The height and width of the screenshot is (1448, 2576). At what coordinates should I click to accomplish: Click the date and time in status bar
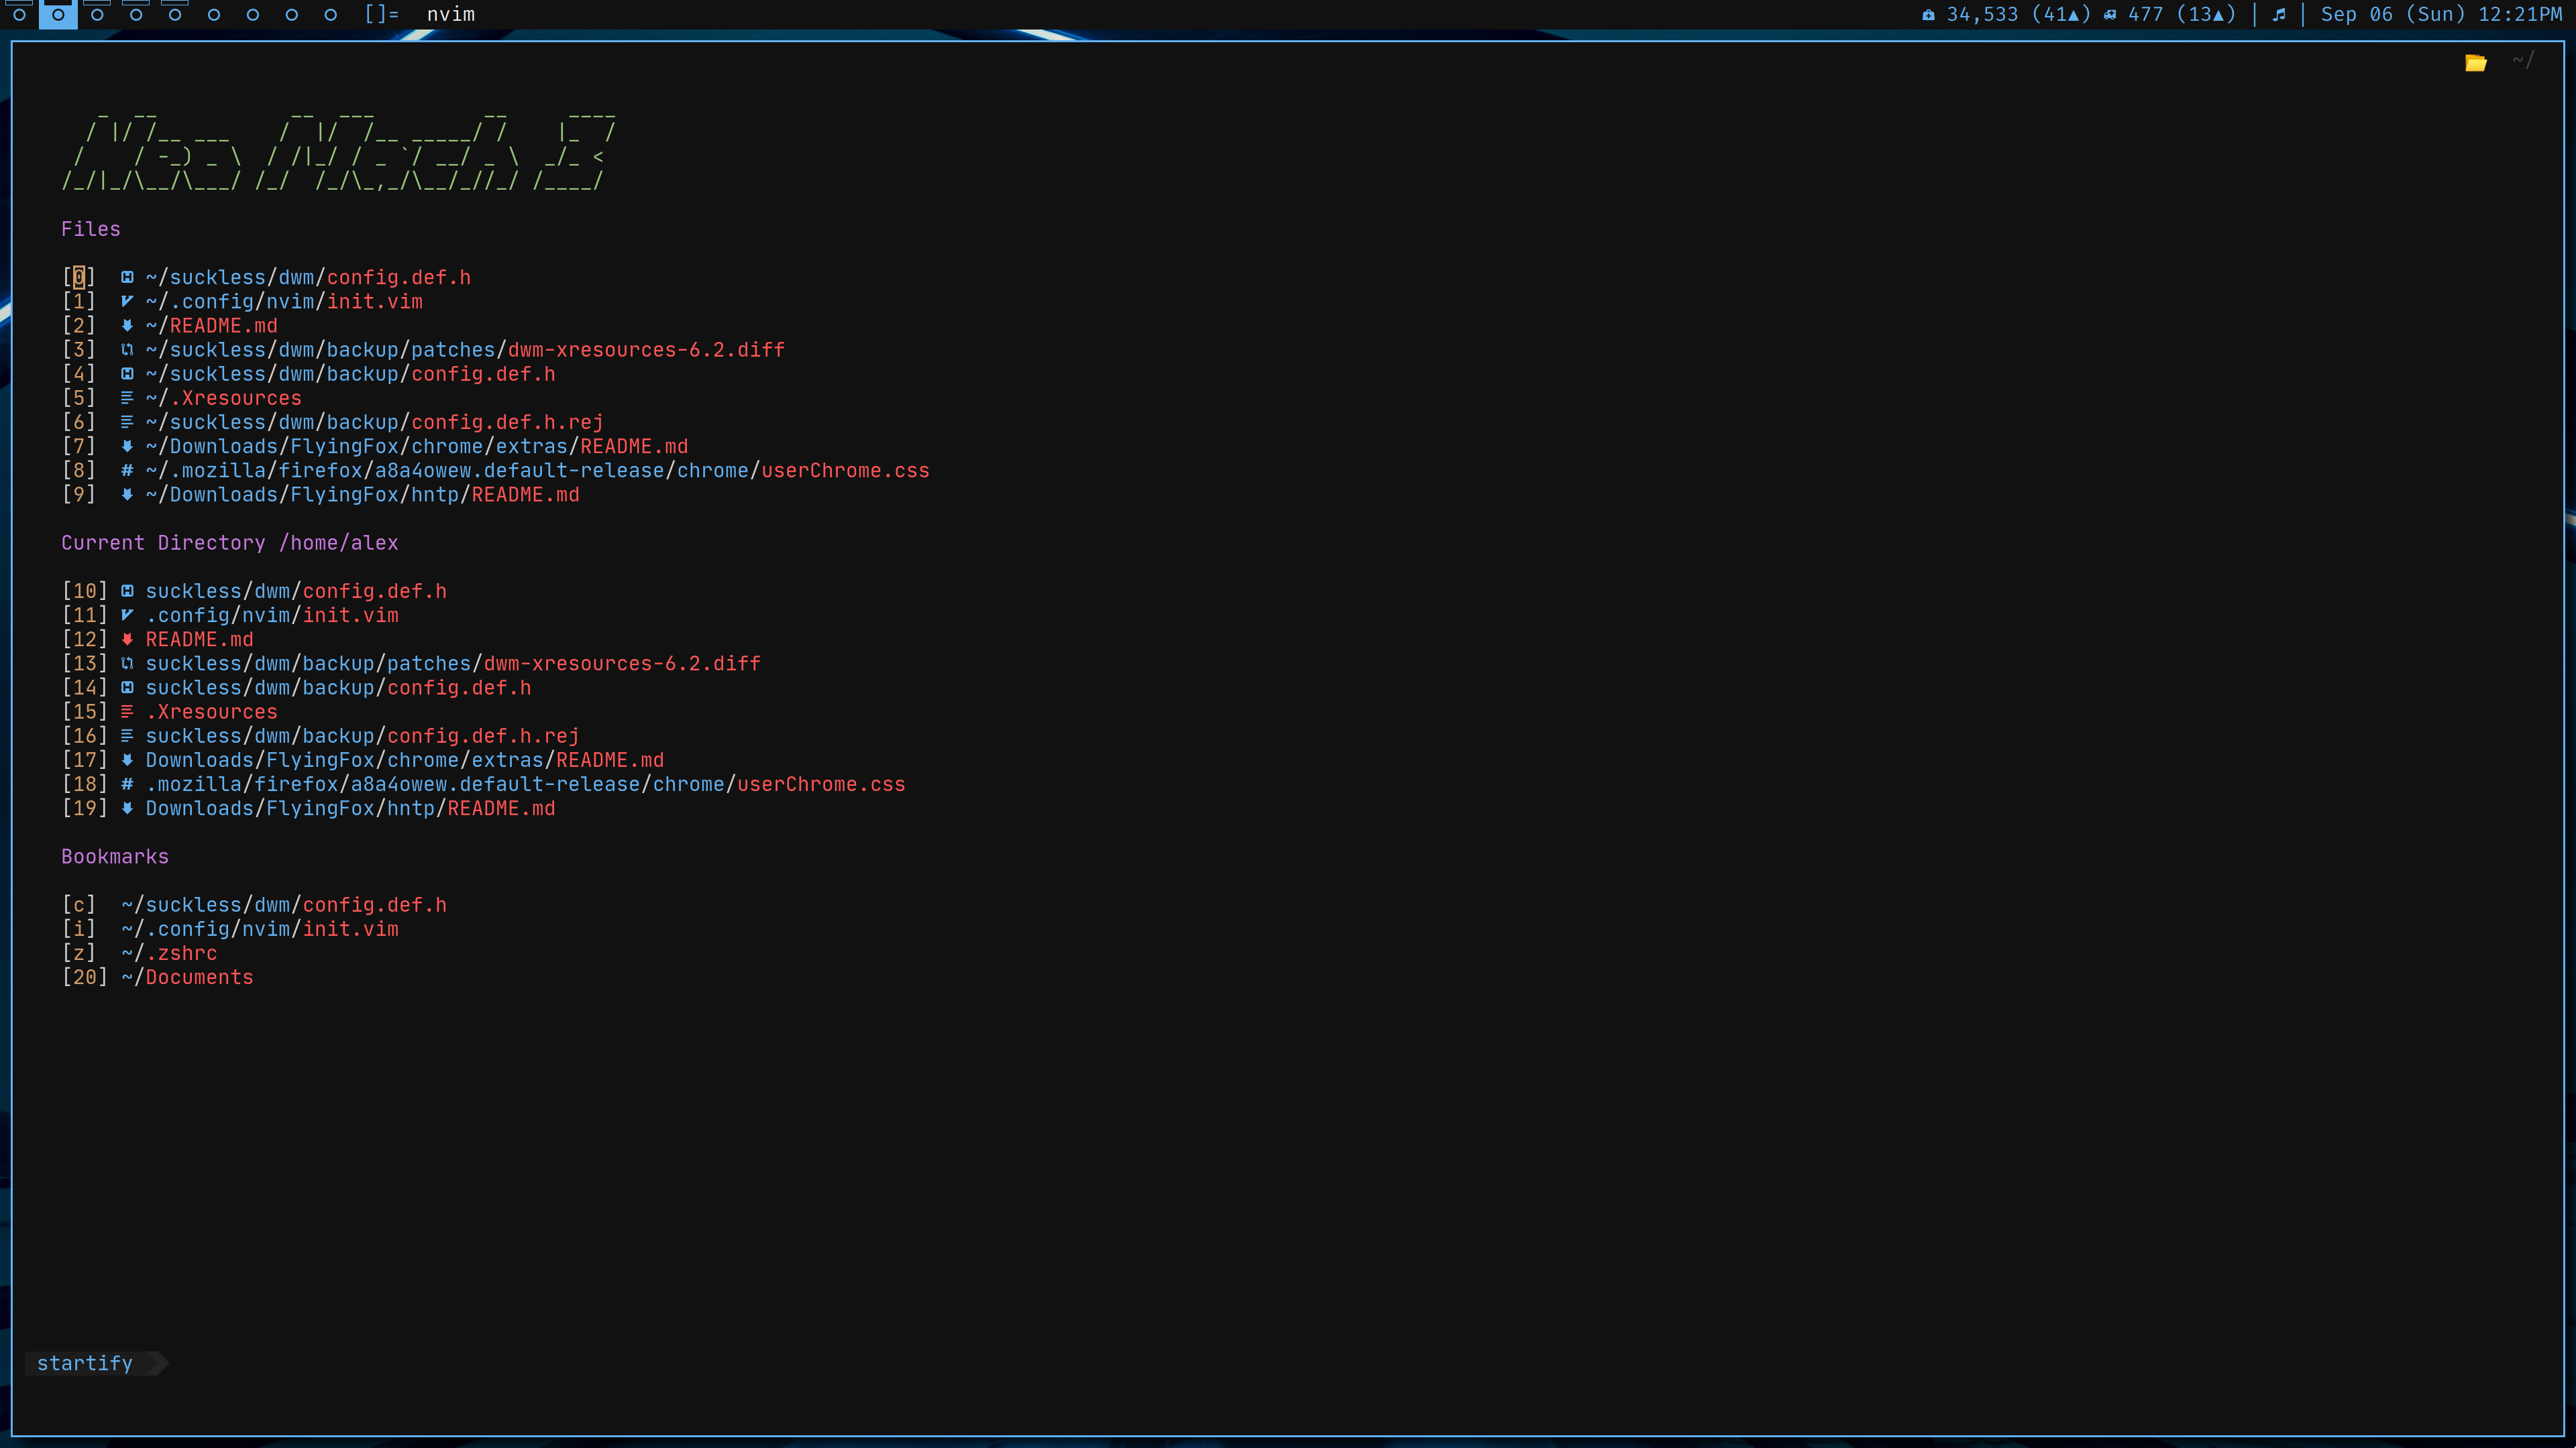[x=2441, y=15]
